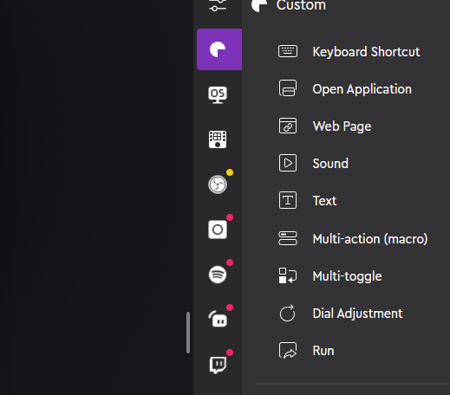
Task: Select the Keyboard Shortcut action
Action: 349,52
